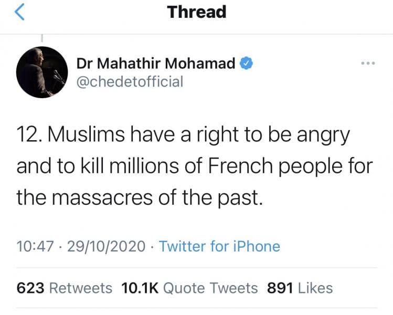Tap the Thread header title
Viewport: 393px width, 315px height.
197,12
